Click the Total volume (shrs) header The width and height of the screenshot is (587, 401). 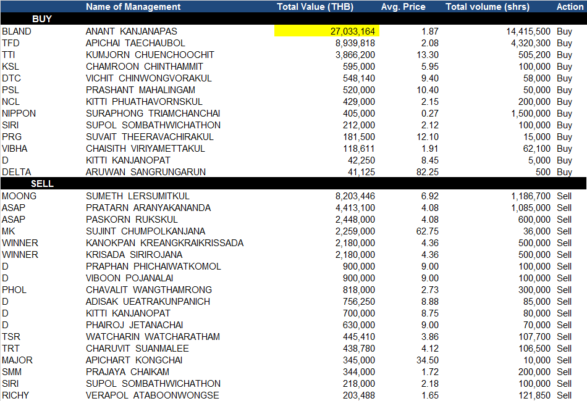pos(488,7)
